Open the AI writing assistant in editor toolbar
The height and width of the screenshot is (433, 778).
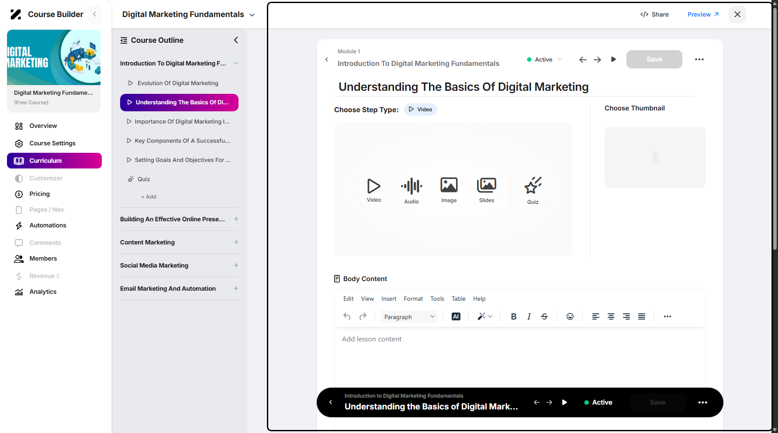pyautogui.click(x=456, y=316)
